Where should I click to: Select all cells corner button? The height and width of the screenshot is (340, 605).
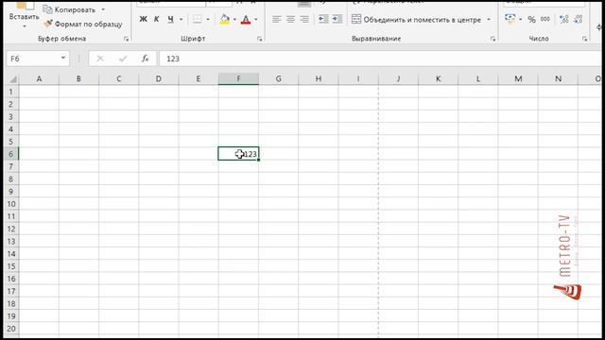point(12,79)
